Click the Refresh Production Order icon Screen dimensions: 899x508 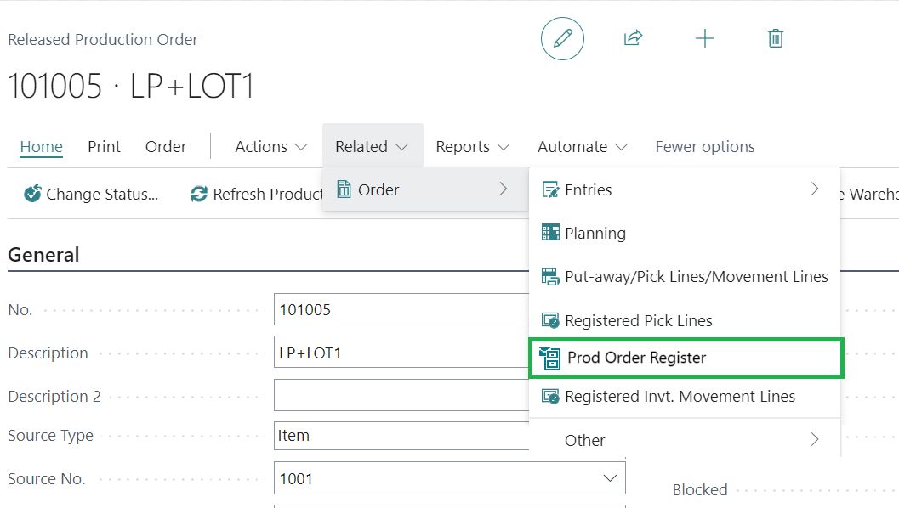199,194
